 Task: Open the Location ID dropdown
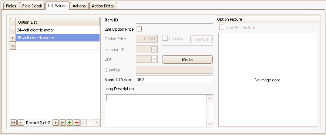[x=154, y=50]
